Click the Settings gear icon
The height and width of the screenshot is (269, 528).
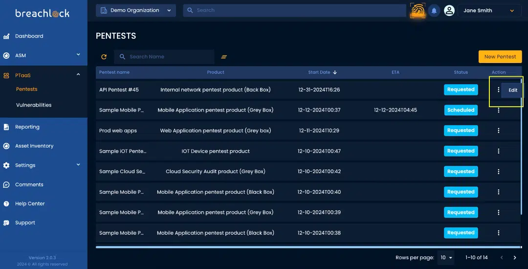[x=6, y=165]
